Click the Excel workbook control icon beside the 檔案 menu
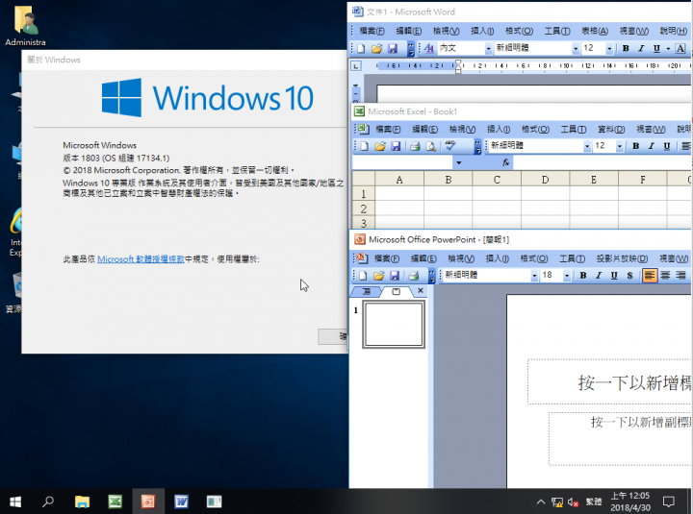The width and height of the screenshot is (693, 514). pyautogui.click(x=363, y=129)
